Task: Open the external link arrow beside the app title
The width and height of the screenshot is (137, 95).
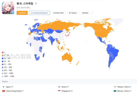Action: 36,3
